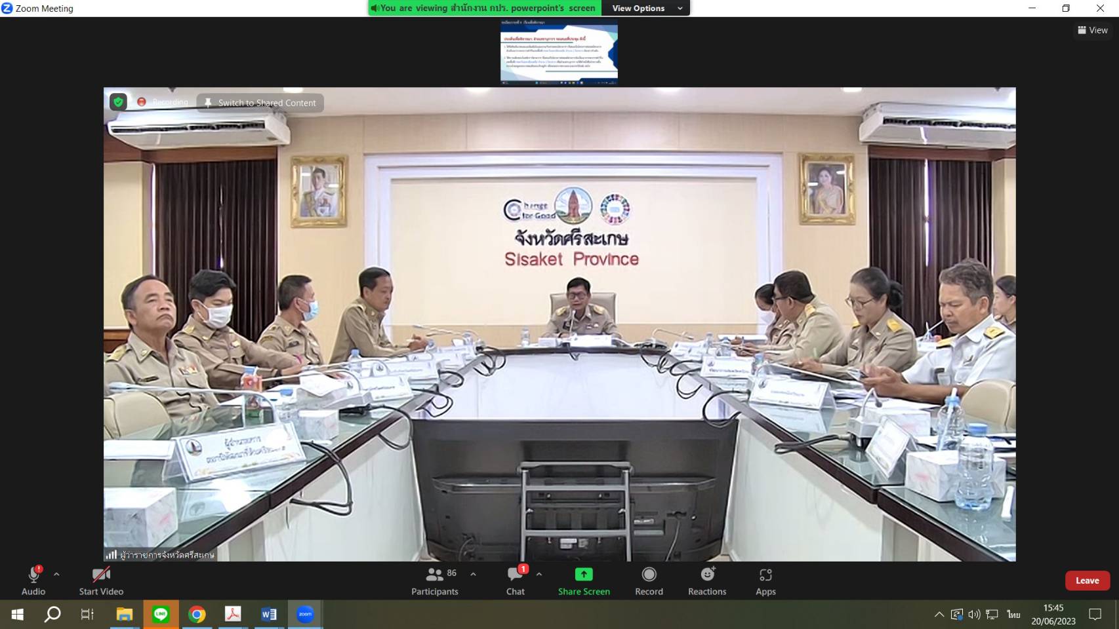
Task: Open the Reactions menu
Action: pos(706,581)
